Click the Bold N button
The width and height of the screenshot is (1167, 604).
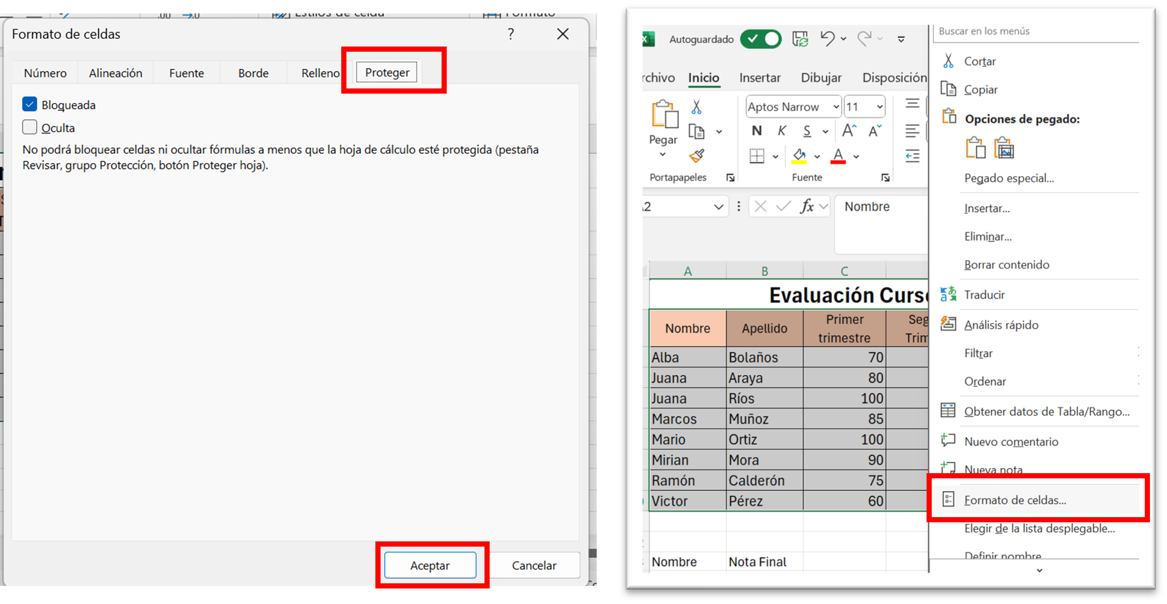click(756, 131)
